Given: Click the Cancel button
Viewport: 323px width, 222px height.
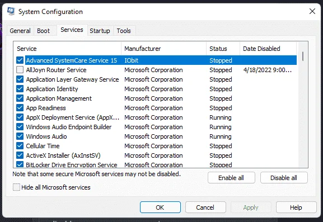Looking at the screenshot, I should (205, 207).
